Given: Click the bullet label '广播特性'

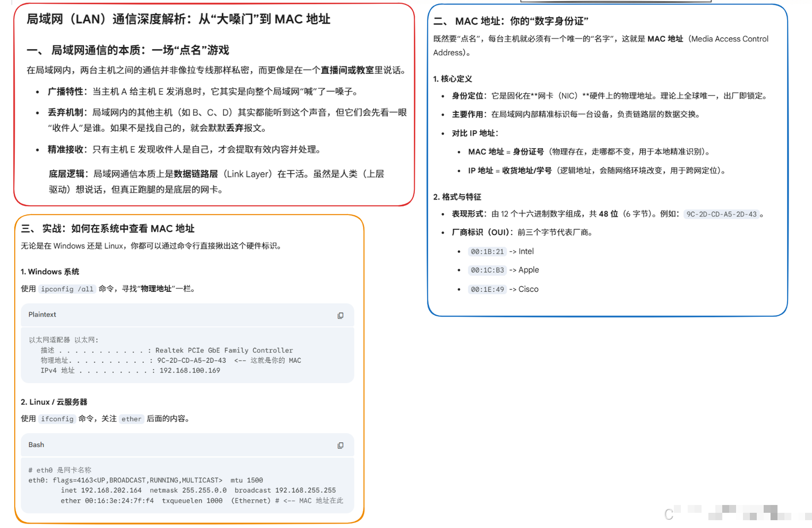Looking at the screenshot, I should point(66,91).
